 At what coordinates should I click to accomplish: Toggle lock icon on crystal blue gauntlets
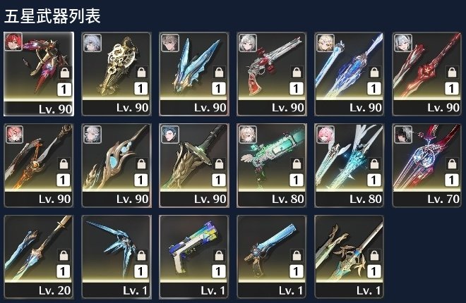pyautogui.click(x=219, y=72)
